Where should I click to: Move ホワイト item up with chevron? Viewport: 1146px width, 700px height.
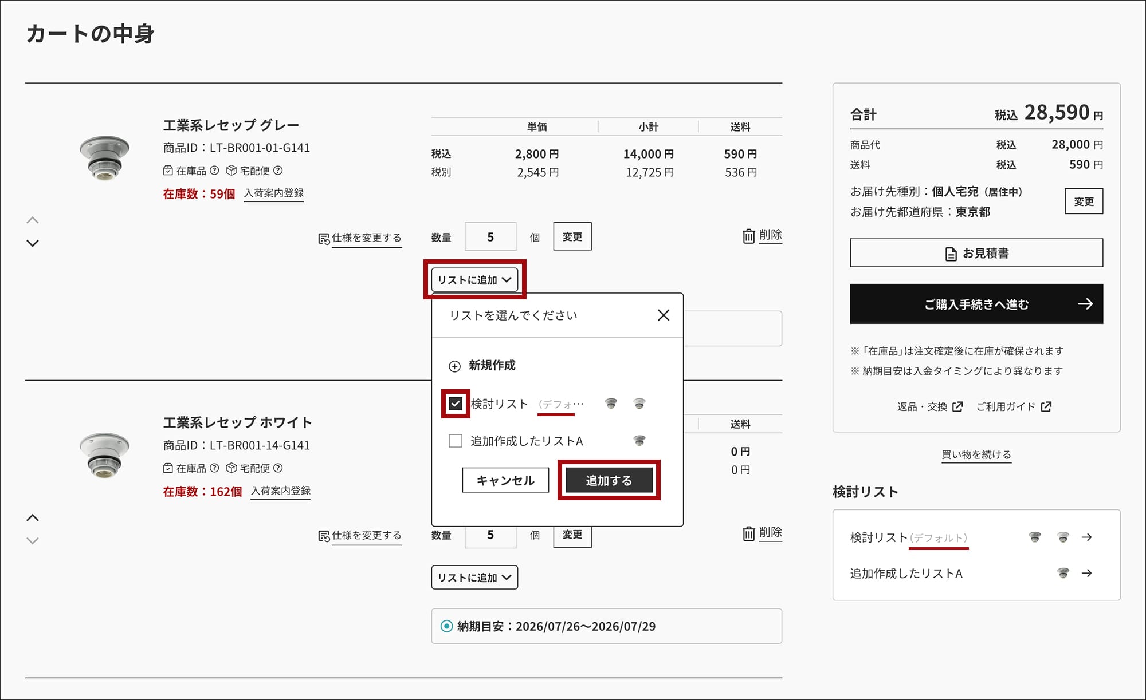tap(33, 518)
